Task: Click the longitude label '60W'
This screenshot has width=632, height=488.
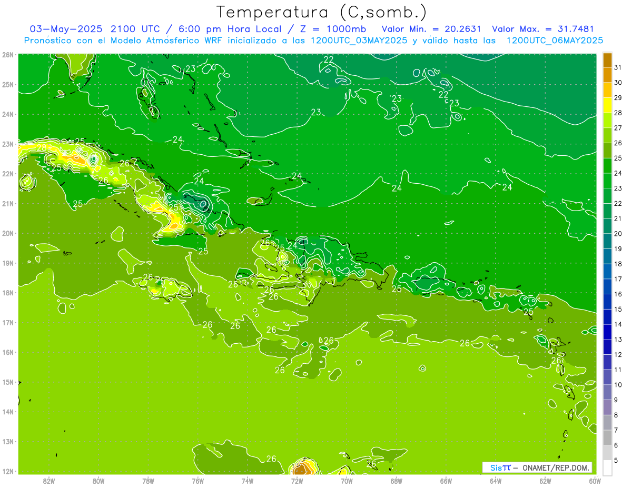Action: coord(595,481)
